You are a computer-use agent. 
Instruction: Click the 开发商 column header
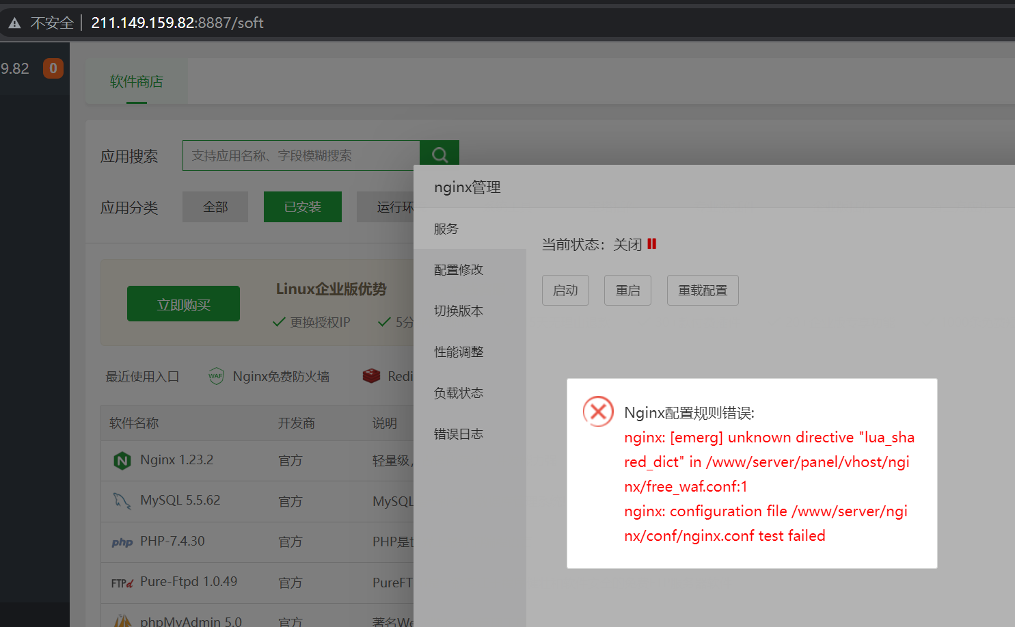click(x=297, y=423)
